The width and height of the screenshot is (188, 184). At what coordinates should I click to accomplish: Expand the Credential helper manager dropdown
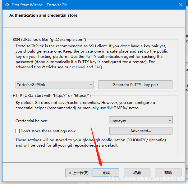(x=141, y=120)
